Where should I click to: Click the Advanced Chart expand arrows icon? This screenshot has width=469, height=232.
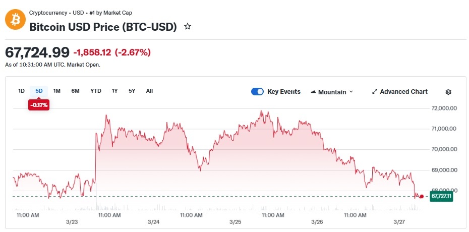(375, 92)
